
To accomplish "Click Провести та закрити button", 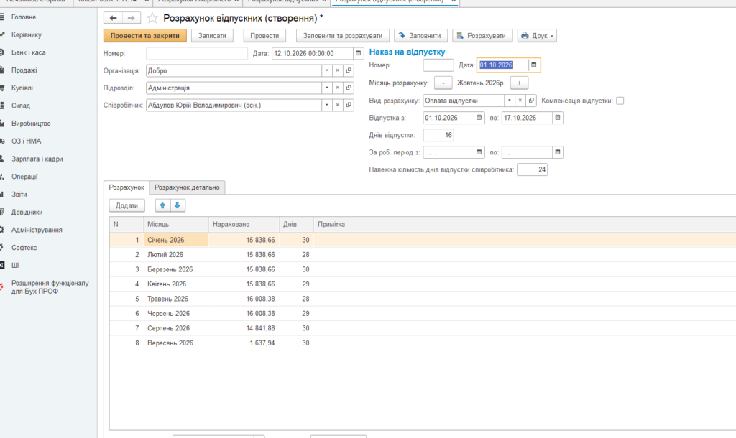I will [x=145, y=36].
